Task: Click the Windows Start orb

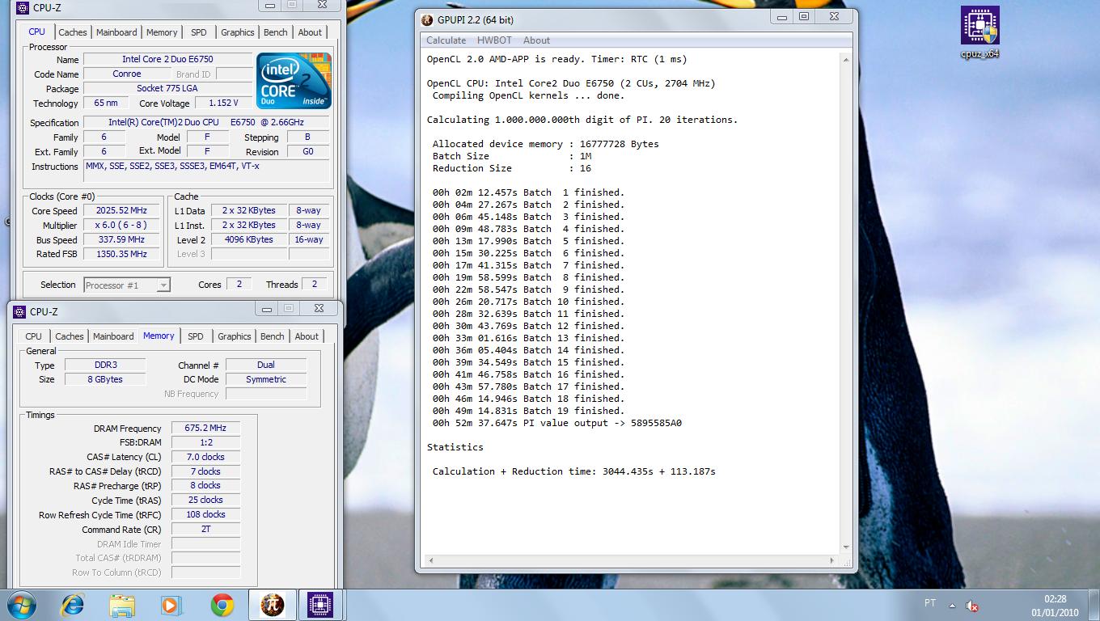Action: [x=21, y=605]
